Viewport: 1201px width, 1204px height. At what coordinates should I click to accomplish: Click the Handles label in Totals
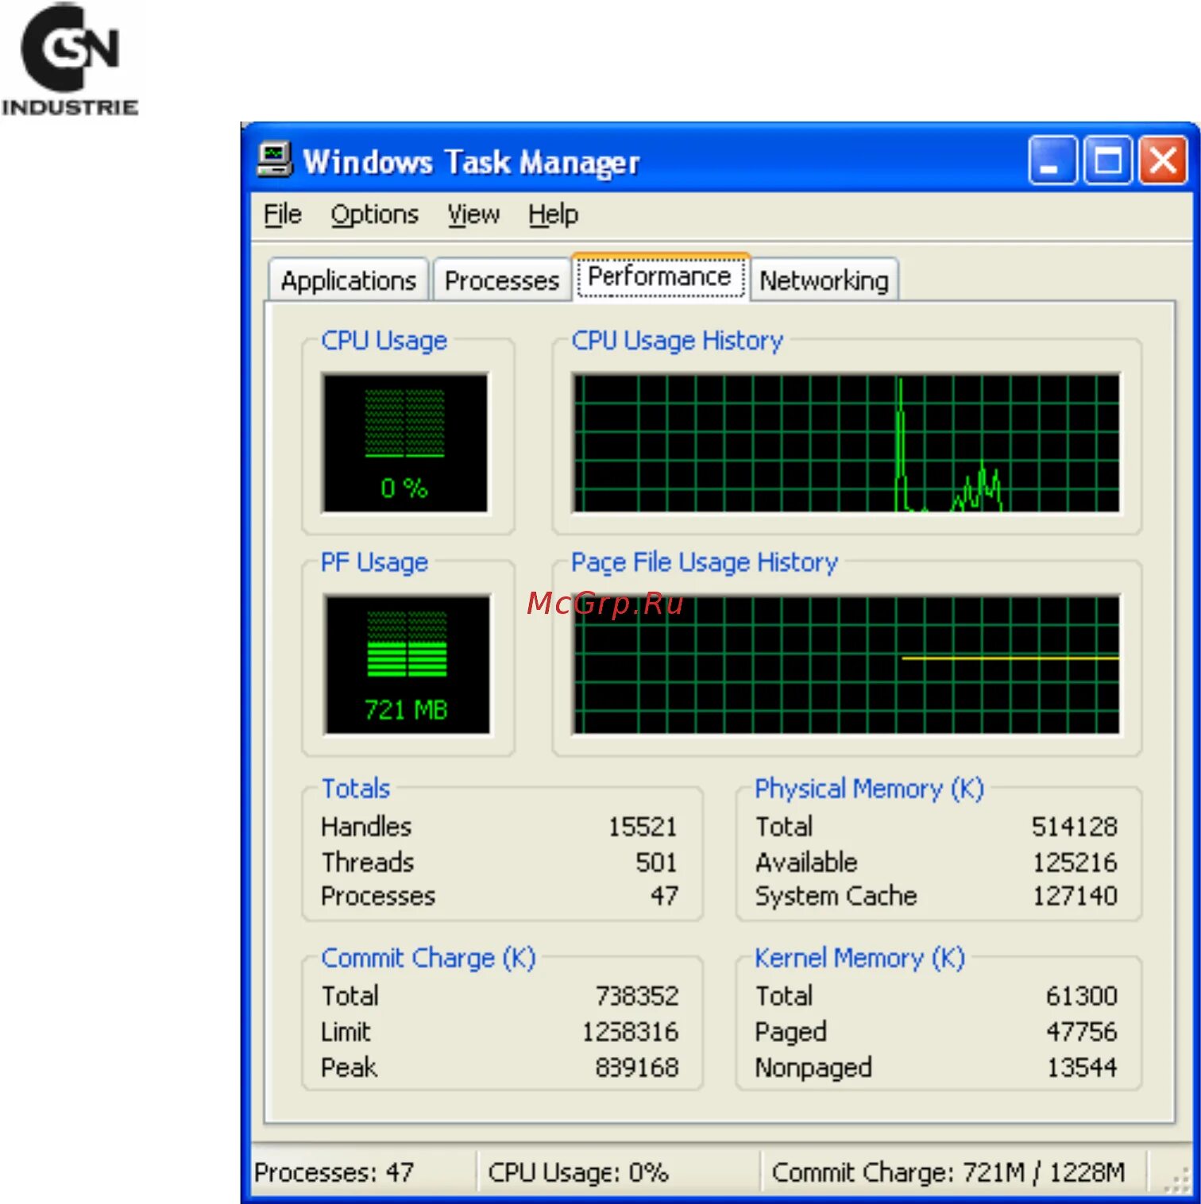366,827
